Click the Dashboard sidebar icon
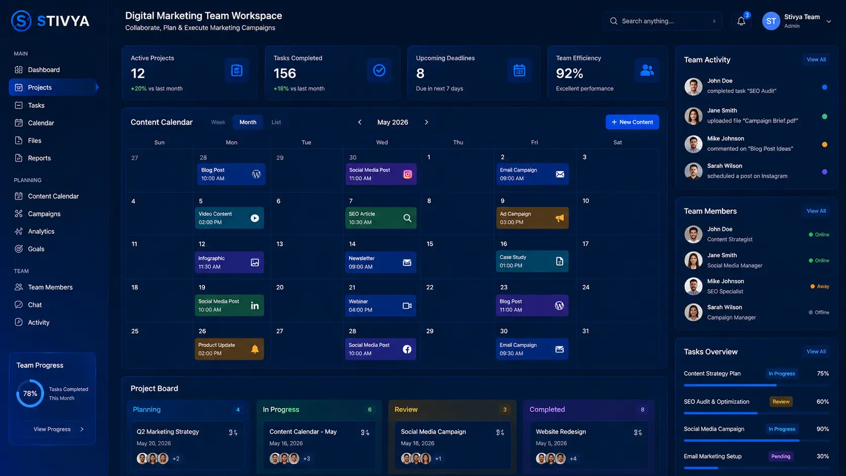Screen dimensions: 846x476 click(x=19, y=70)
